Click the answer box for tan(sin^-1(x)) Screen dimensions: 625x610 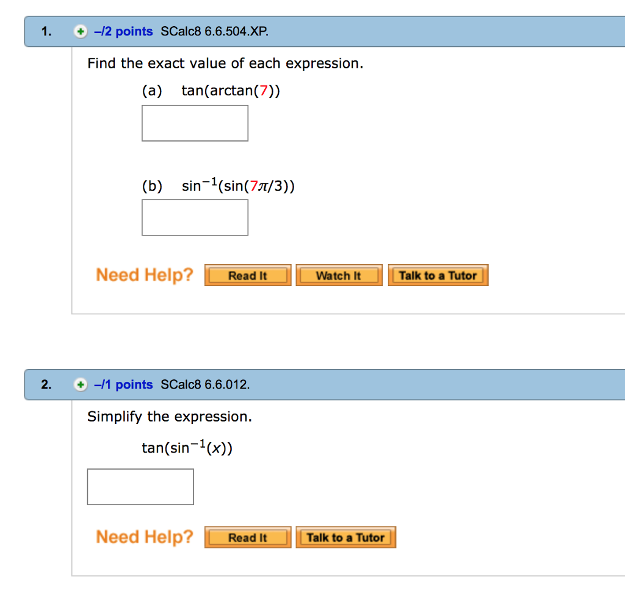(x=140, y=486)
